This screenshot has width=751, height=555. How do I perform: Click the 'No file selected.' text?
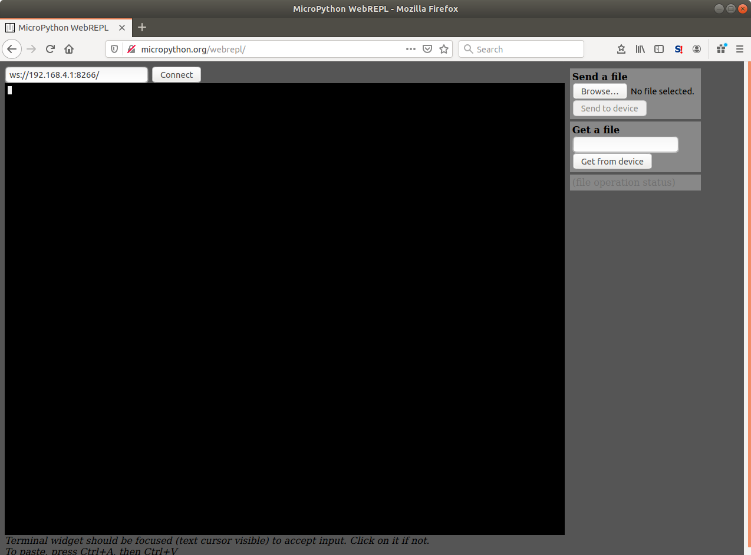663,91
